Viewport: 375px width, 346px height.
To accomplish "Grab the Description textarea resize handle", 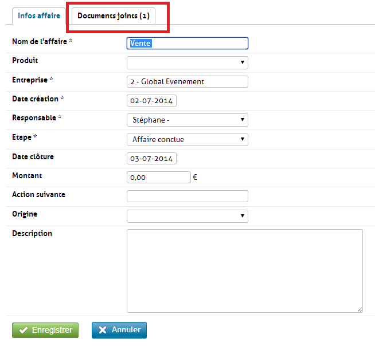I will click(360, 309).
